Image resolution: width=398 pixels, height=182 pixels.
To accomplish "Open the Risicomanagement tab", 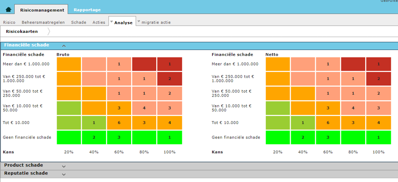I will coord(41,9).
